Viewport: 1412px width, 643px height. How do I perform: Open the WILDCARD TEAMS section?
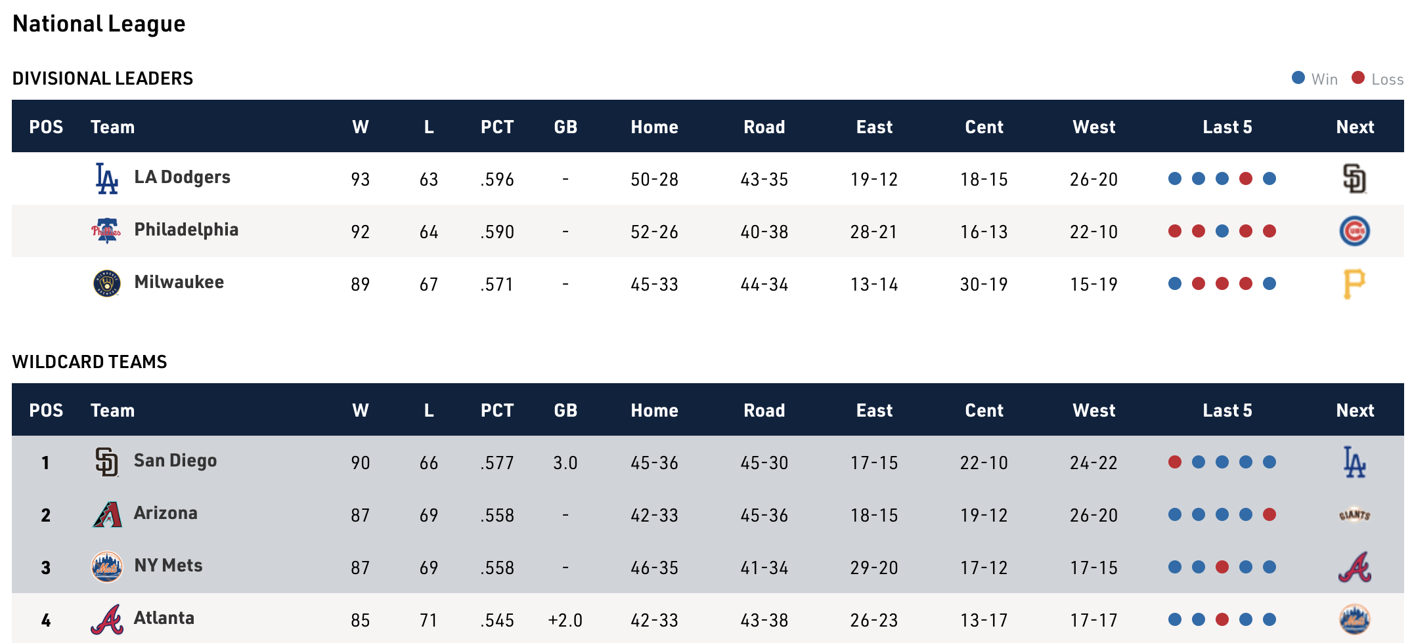tap(90, 362)
